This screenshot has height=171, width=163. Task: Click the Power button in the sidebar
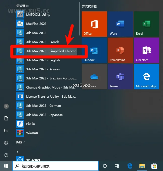[x=6, y=155]
